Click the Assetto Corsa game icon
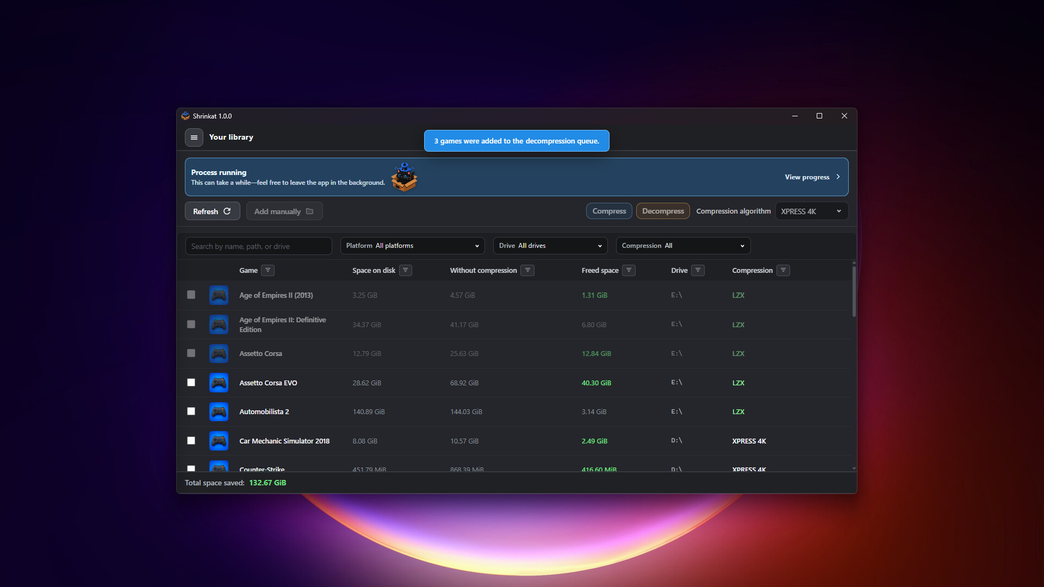The height and width of the screenshot is (587, 1044). click(x=219, y=353)
